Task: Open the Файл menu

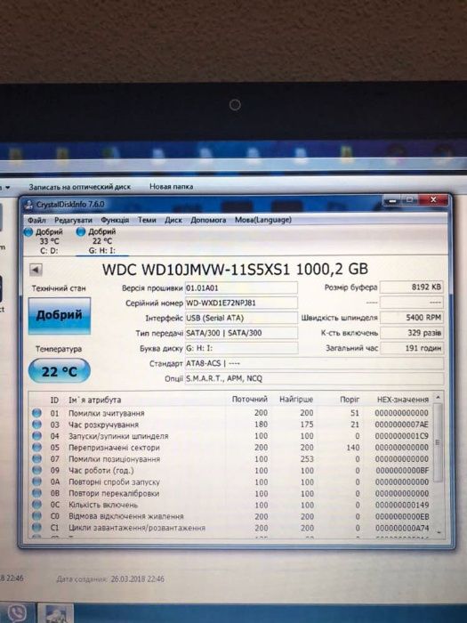Action: tap(36, 220)
